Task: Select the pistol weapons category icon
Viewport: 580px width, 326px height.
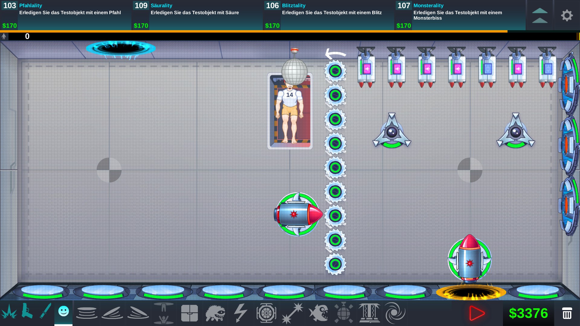Action: [27, 311]
